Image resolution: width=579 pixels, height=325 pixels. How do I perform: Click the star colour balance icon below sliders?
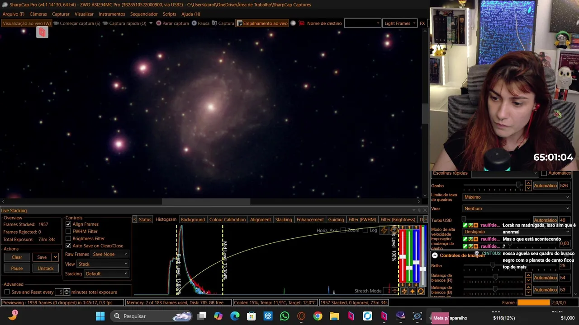(x=412, y=291)
